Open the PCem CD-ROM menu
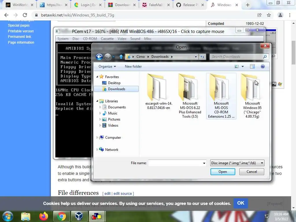 (x=90, y=39)
